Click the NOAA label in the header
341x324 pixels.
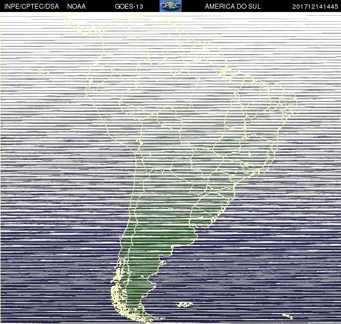click(77, 7)
